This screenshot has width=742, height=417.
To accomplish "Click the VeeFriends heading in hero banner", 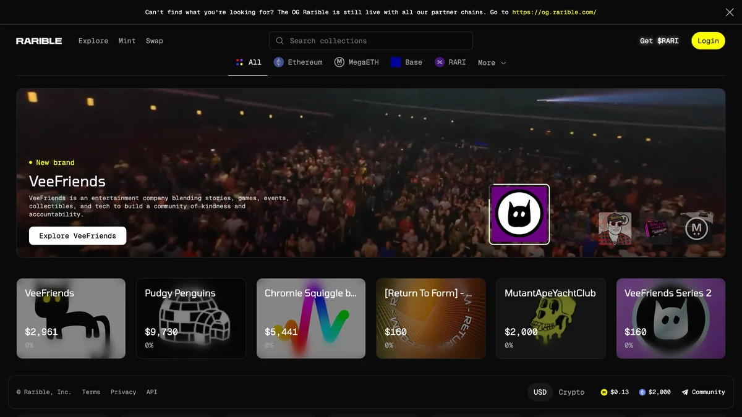I will 67,181.
